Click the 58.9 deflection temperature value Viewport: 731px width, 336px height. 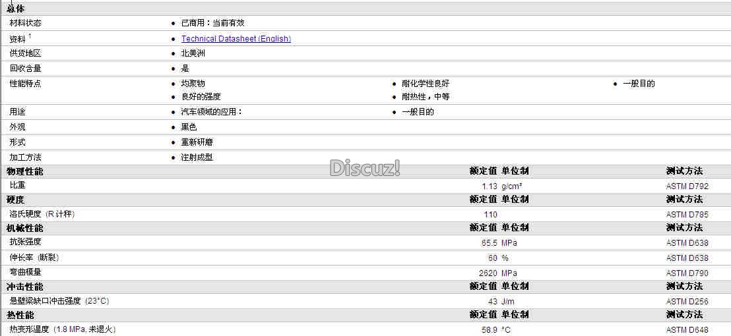pos(490,330)
